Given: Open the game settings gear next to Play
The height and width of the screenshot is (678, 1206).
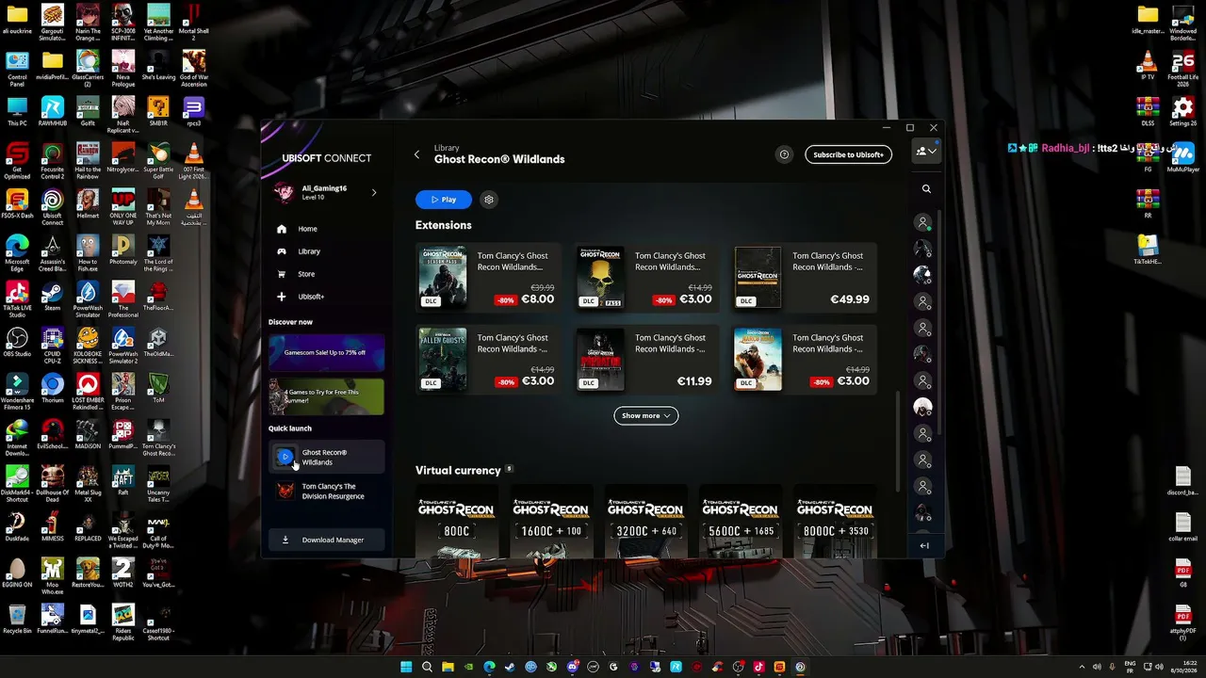Looking at the screenshot, I should point(488,200).
